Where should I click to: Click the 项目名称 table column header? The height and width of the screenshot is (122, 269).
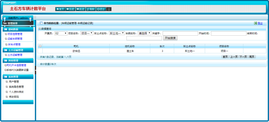click(224, 46)
